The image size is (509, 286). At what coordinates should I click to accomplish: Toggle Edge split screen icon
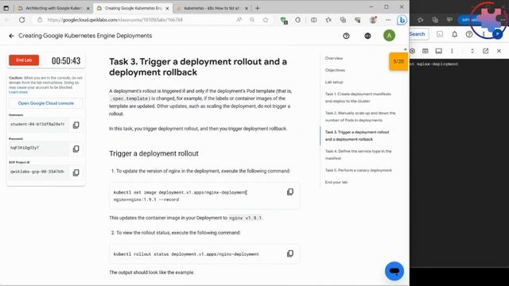click(313, 20)
